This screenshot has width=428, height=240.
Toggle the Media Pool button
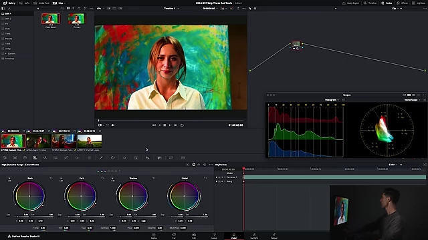click(x=41, y=3)
